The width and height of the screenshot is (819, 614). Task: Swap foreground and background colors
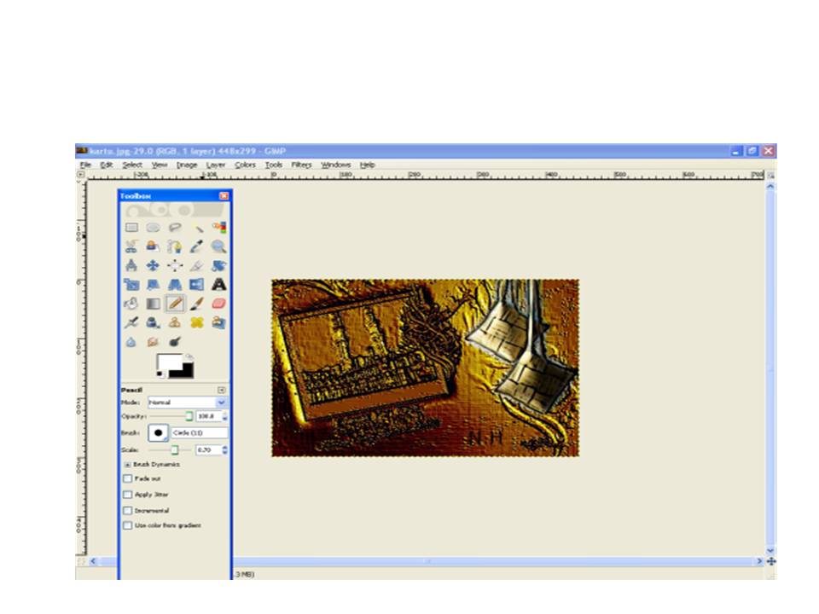tap(189, 356)
